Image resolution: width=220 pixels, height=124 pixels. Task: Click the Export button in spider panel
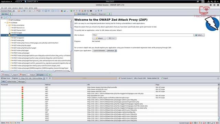point(165,78)
